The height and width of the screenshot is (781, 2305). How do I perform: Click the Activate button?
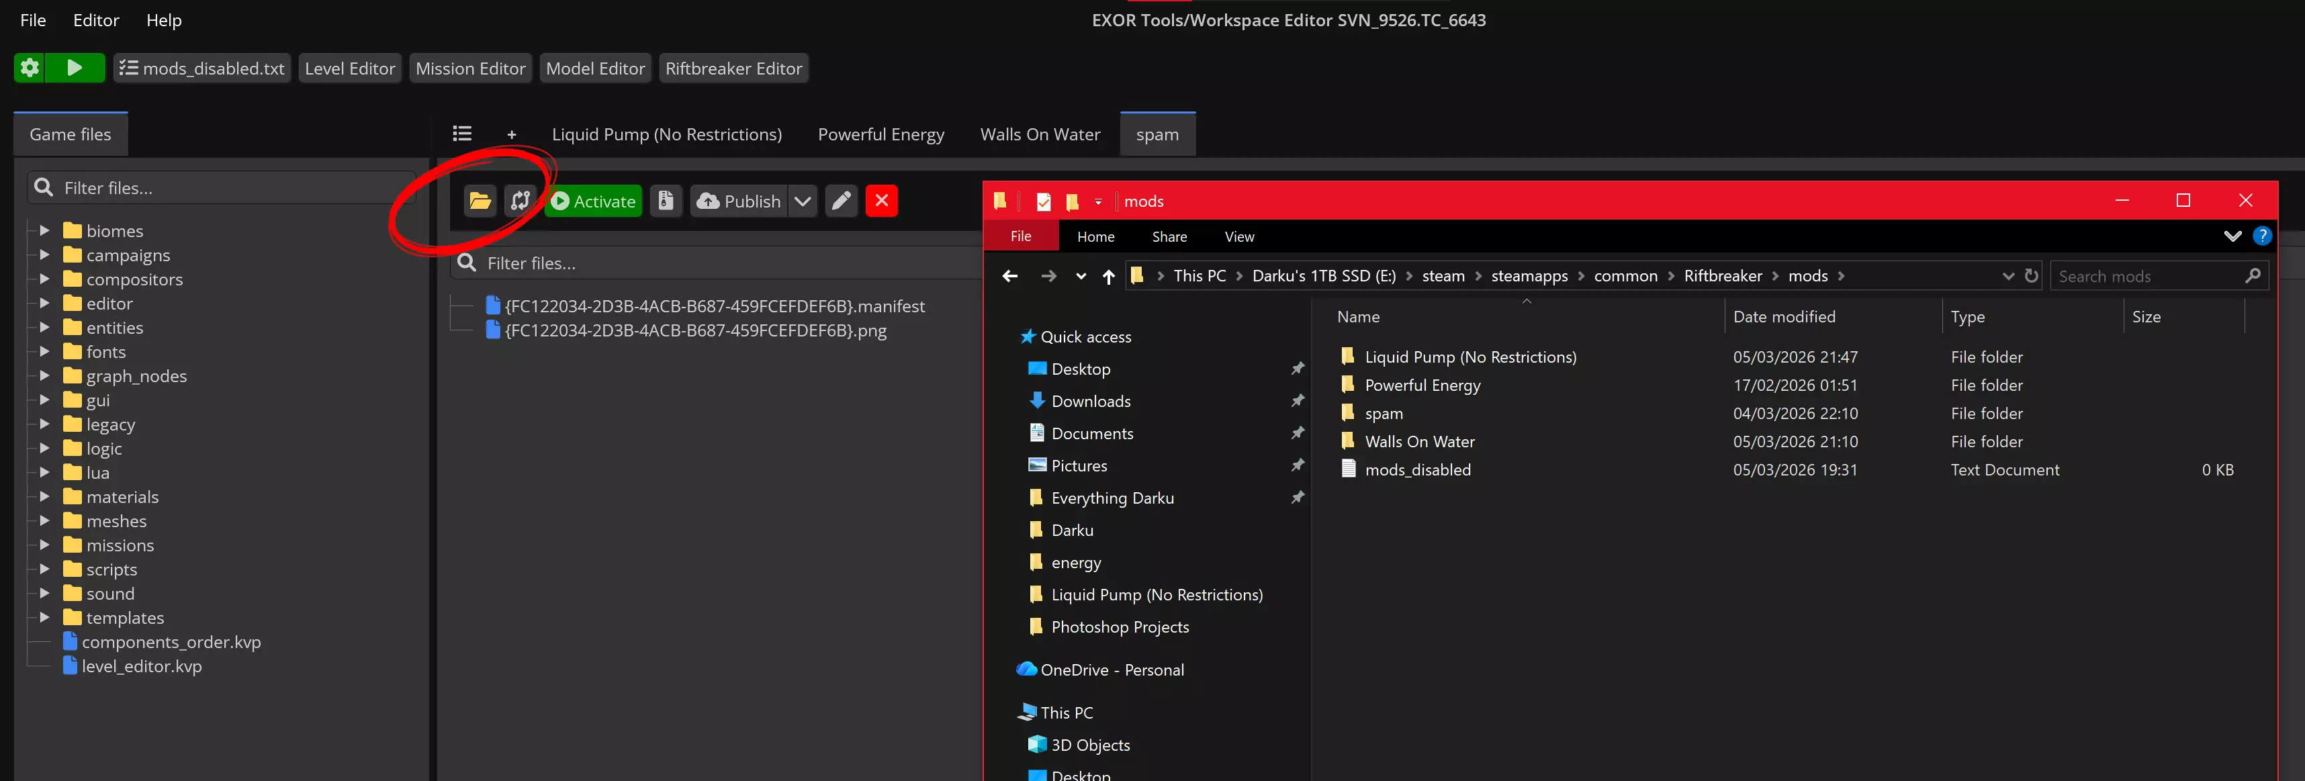pyautogui.click(x=593, y=201)
